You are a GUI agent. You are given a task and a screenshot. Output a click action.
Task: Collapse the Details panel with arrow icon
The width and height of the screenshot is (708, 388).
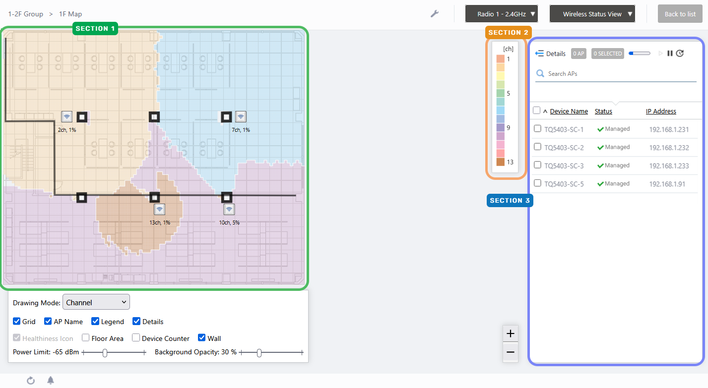click(x=539, y=54)
